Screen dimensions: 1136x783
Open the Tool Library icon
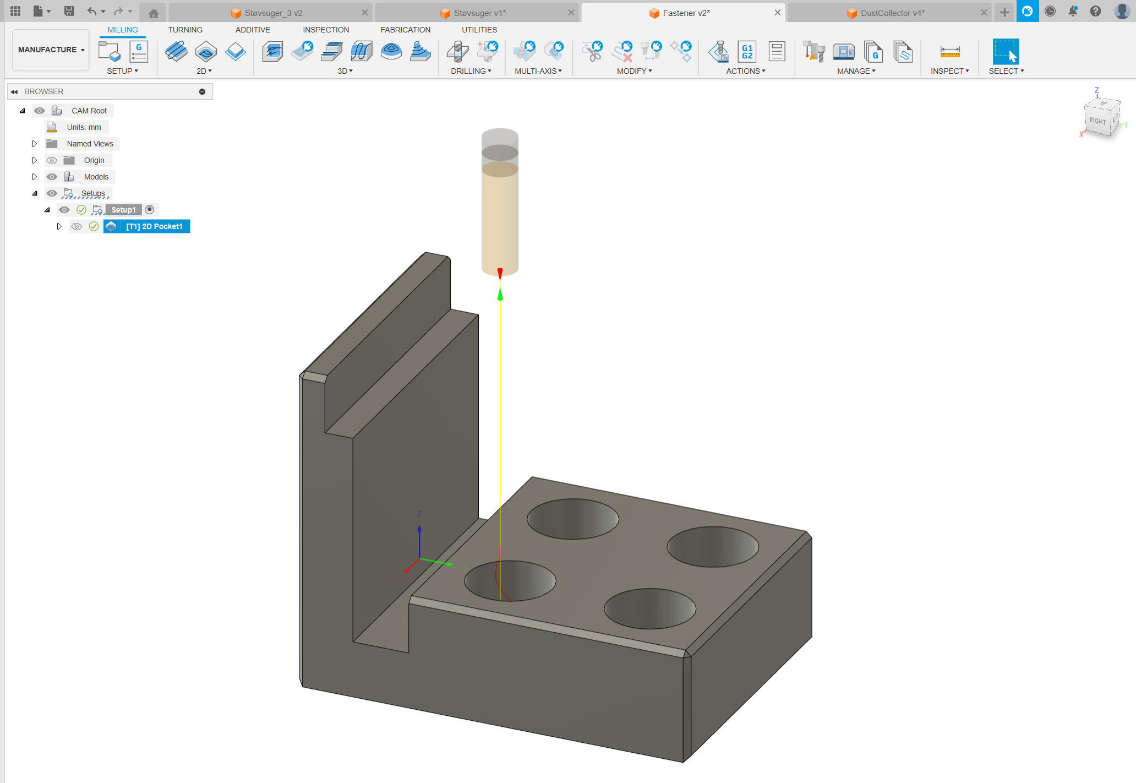(813, 52)
